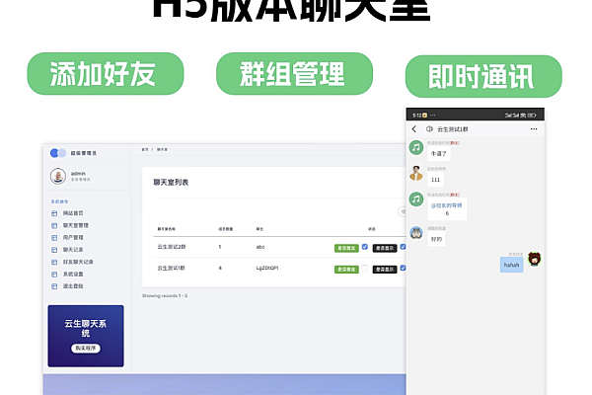Click the 系统操作 sidebar section label
Screen dimensions: 592x395
(x=59, y=201)
